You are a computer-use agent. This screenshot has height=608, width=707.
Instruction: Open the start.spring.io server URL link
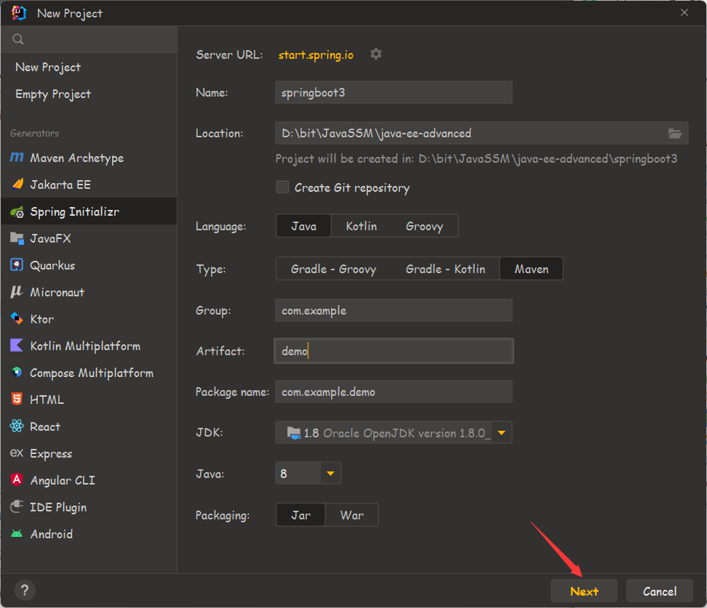[x=316, y=54]
